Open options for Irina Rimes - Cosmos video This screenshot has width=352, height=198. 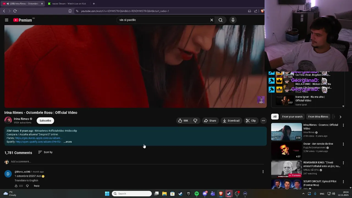click(343, 125)
